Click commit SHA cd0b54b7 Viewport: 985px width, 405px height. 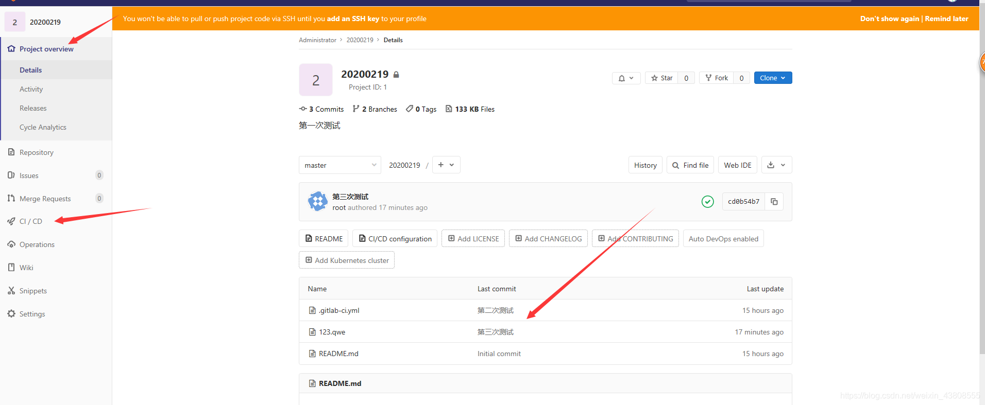pos(743,202)
